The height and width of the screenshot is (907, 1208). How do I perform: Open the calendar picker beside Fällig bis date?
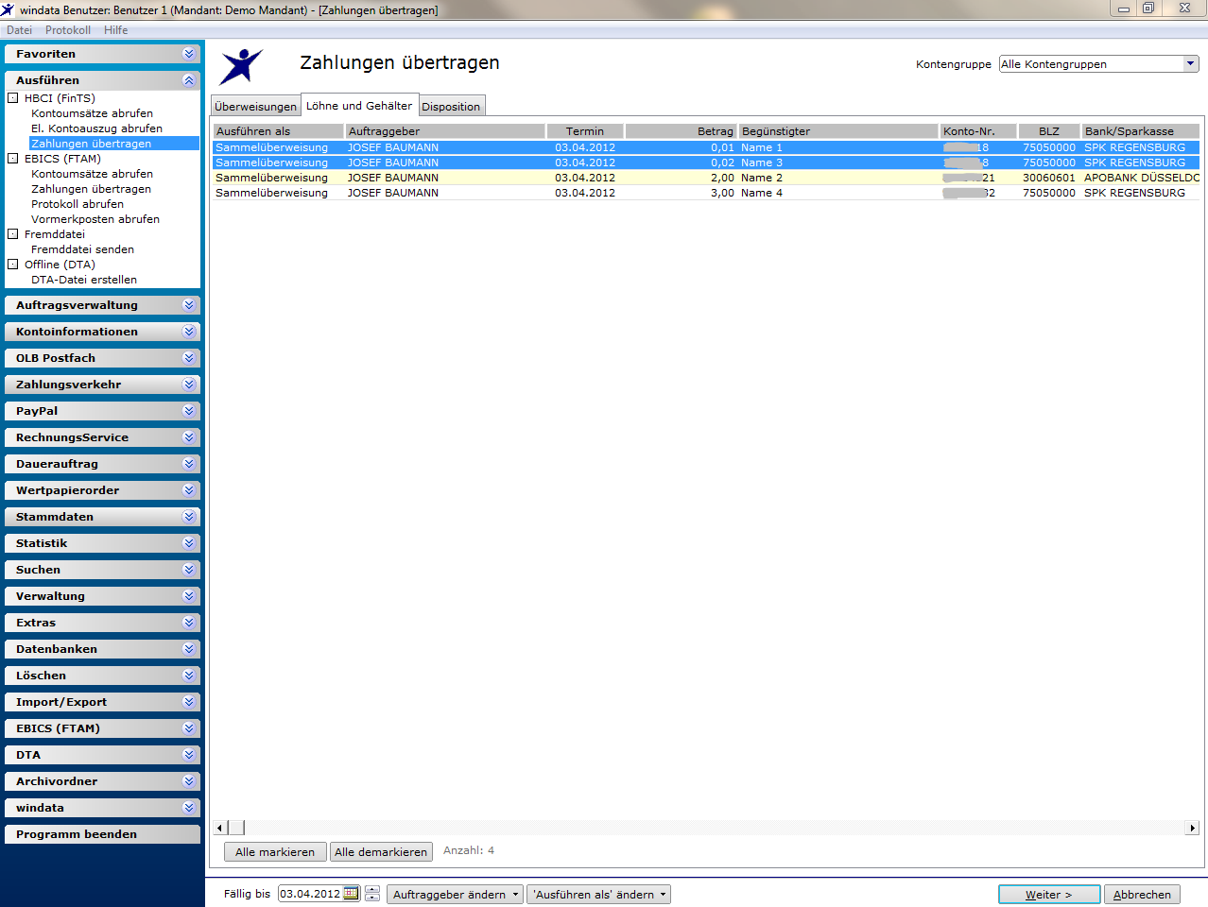(351, 894)
